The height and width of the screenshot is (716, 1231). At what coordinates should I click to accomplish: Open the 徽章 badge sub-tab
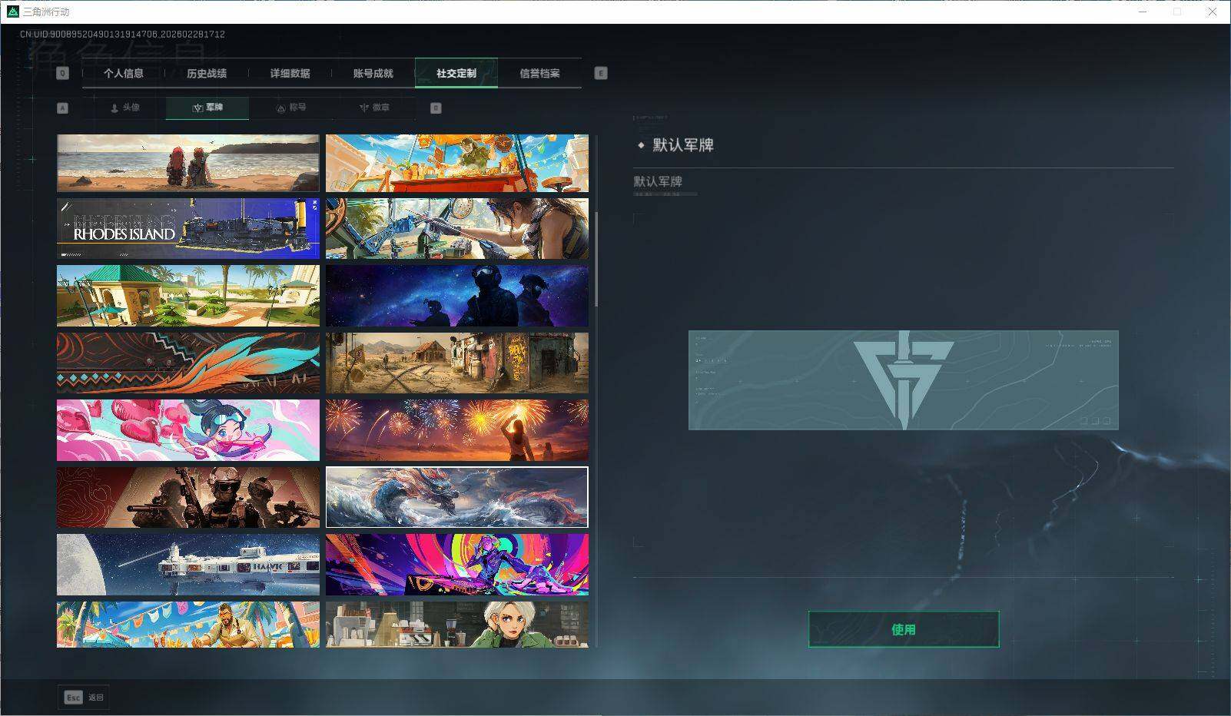coord(373,108)
